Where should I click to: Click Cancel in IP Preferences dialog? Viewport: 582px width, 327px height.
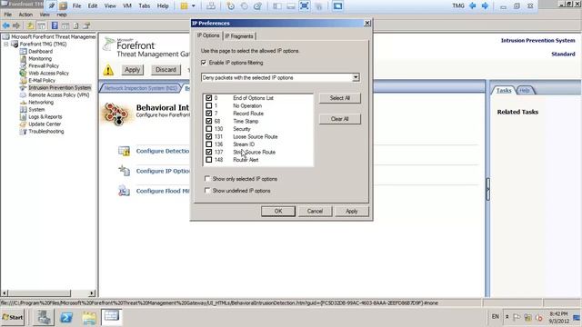[315, 211]
